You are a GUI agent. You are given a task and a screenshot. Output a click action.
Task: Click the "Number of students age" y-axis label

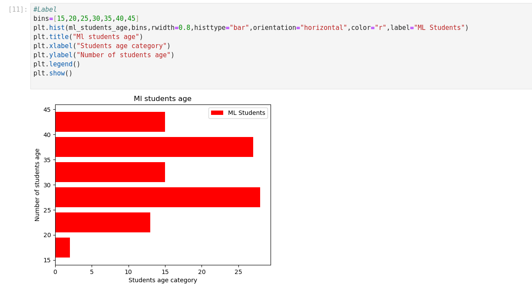pos(37,185)
